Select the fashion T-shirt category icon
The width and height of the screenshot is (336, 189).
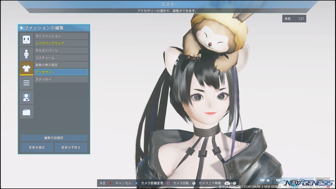click(x=26, y=68)
